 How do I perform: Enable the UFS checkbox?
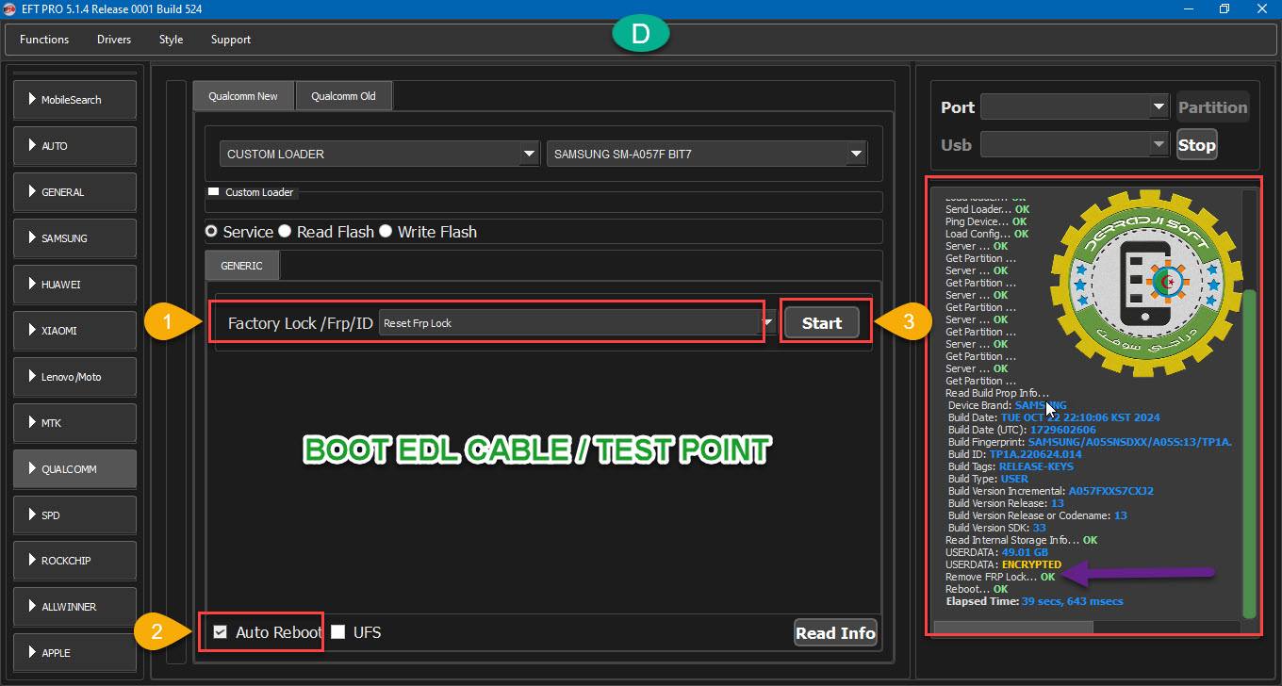click(337, 632)
